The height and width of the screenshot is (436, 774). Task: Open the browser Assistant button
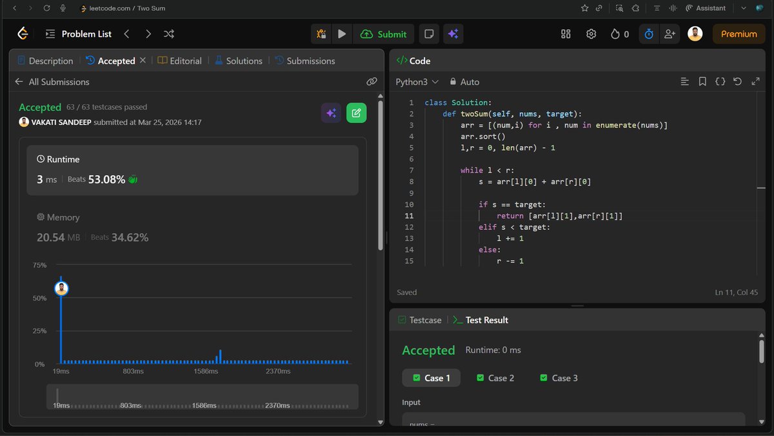click(x=705, y=8)
